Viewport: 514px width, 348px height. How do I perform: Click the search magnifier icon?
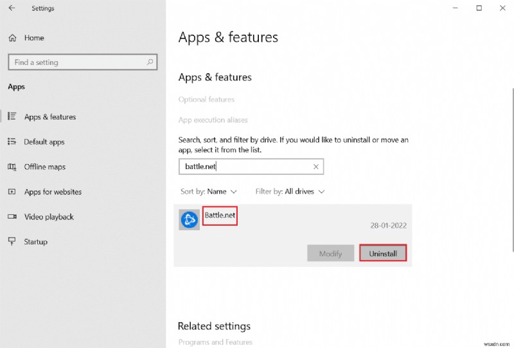(150, 62)
